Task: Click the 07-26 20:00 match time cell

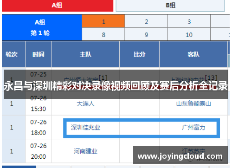Action: coord(39,151)
